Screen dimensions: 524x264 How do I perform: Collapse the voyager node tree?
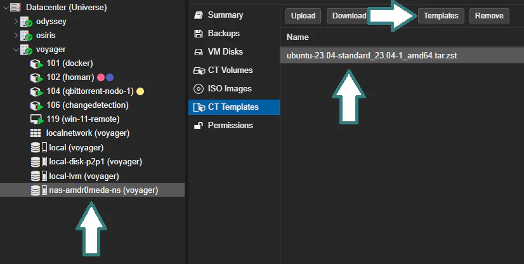[x=16, y=49]
